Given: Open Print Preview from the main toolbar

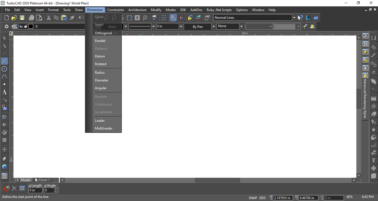Looking at the screenshot, I should click(39, 18).
